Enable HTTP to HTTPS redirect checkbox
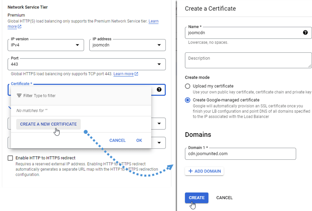Screen dimensions: 312x211 tap(11, 158)
